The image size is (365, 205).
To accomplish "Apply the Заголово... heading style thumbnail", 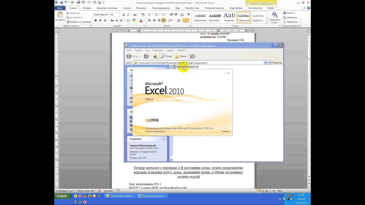I will pyautogui.click(x=215, y=18).
